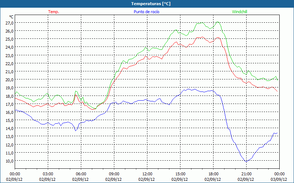The width and height of the screenshot is (294, 183).
Task: Click the '16,0' y-axis value
Action: pyautogui.click(x=10, y=112)
